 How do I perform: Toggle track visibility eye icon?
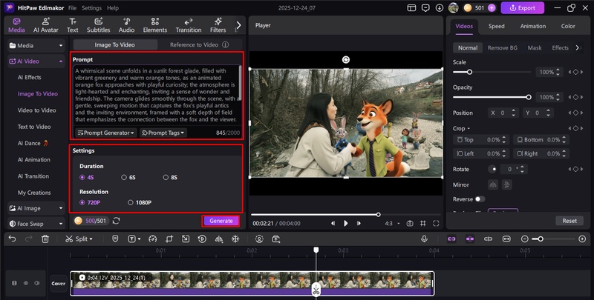(26, 283)
